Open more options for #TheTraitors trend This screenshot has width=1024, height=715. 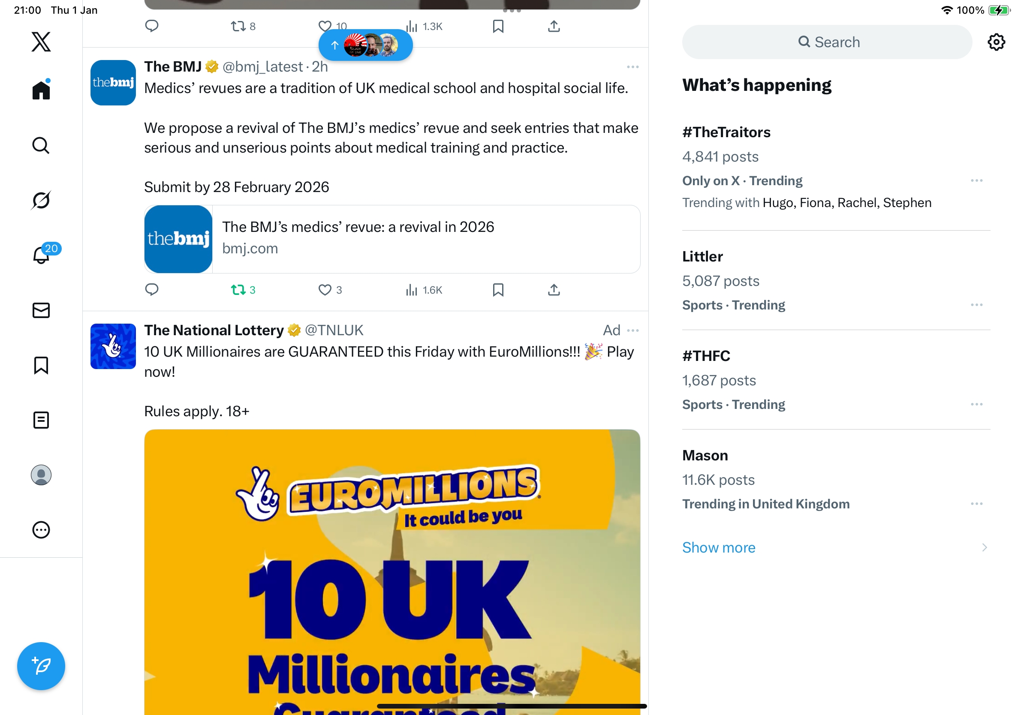coord(976,180)
